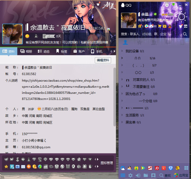191x179 pixels.
Task: Launch PC Manager blue shield icon in app row
Action: pos(171,168)
